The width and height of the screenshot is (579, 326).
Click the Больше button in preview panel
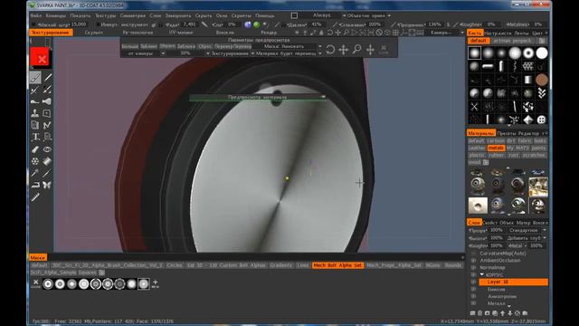pyautogui.click(x=130, y=46)
